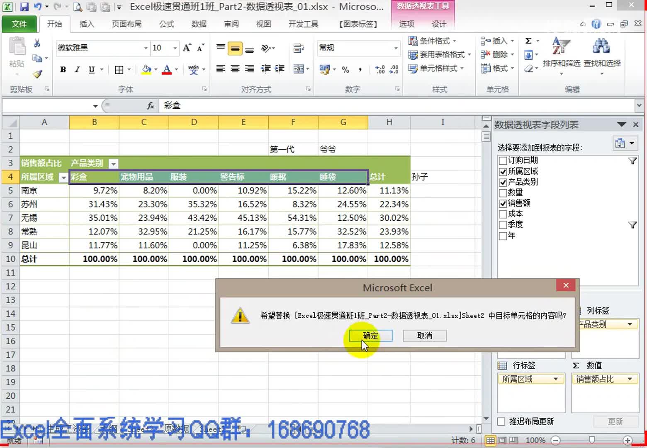
Task: Click the Undo arrow icon
Action: coord(37,7)
